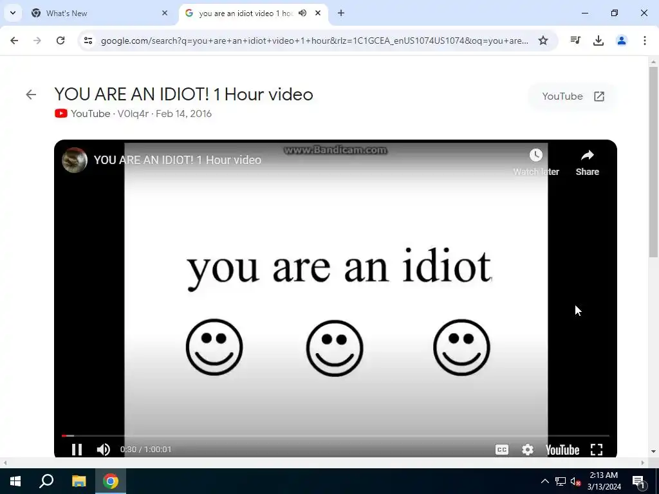The image size is (659, 494).
Task: Click the muted speaker tray icon
Action: (576, 482)
